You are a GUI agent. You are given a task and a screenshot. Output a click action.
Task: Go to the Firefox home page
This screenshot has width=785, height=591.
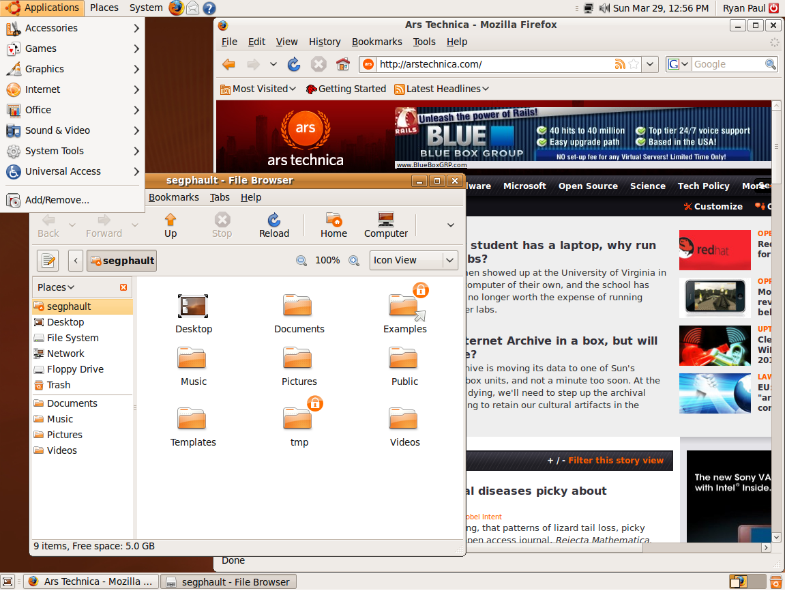point(343,64)
